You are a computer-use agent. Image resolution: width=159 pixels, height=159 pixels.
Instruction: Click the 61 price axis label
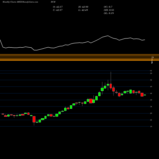coord(151,71)
